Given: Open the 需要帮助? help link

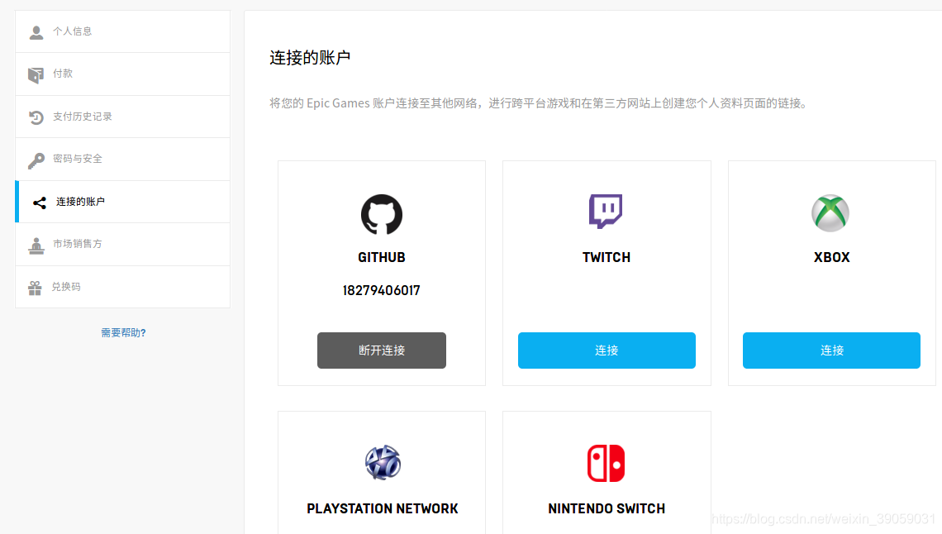Looking at the screenshot, I should pos(123,333).
